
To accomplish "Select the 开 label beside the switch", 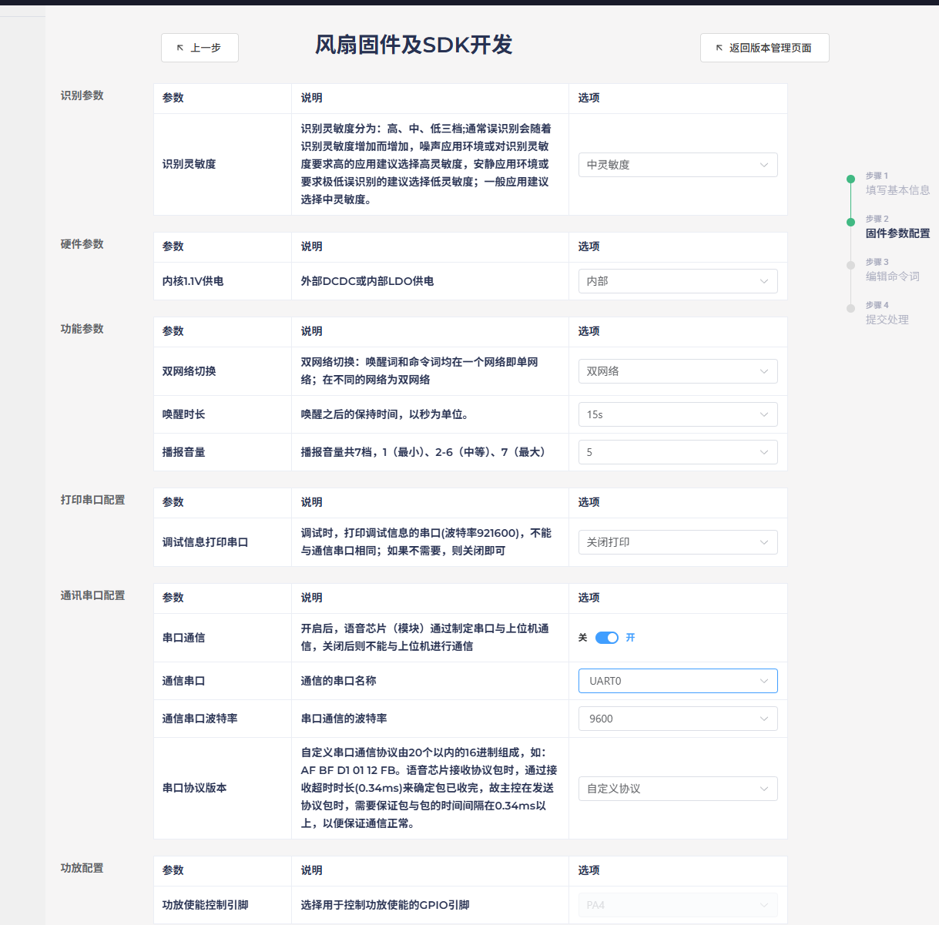I will [630, 638].
